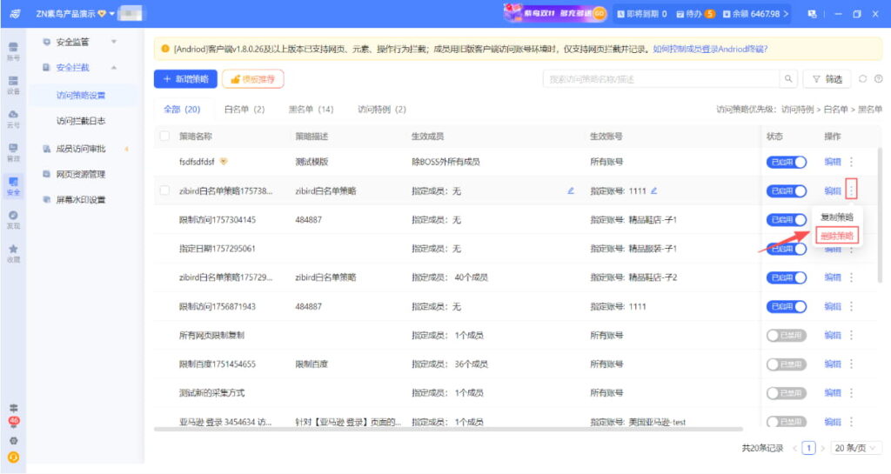This screenshot has height=474, width=891.
Task: Open more options for zibird白名单策略175729 row
Action: point(851,277)
